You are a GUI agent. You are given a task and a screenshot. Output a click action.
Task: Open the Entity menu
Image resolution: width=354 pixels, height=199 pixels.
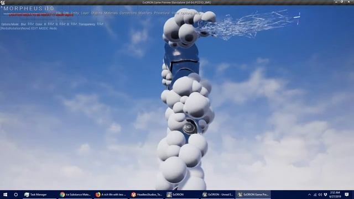[x=75, y=13]
